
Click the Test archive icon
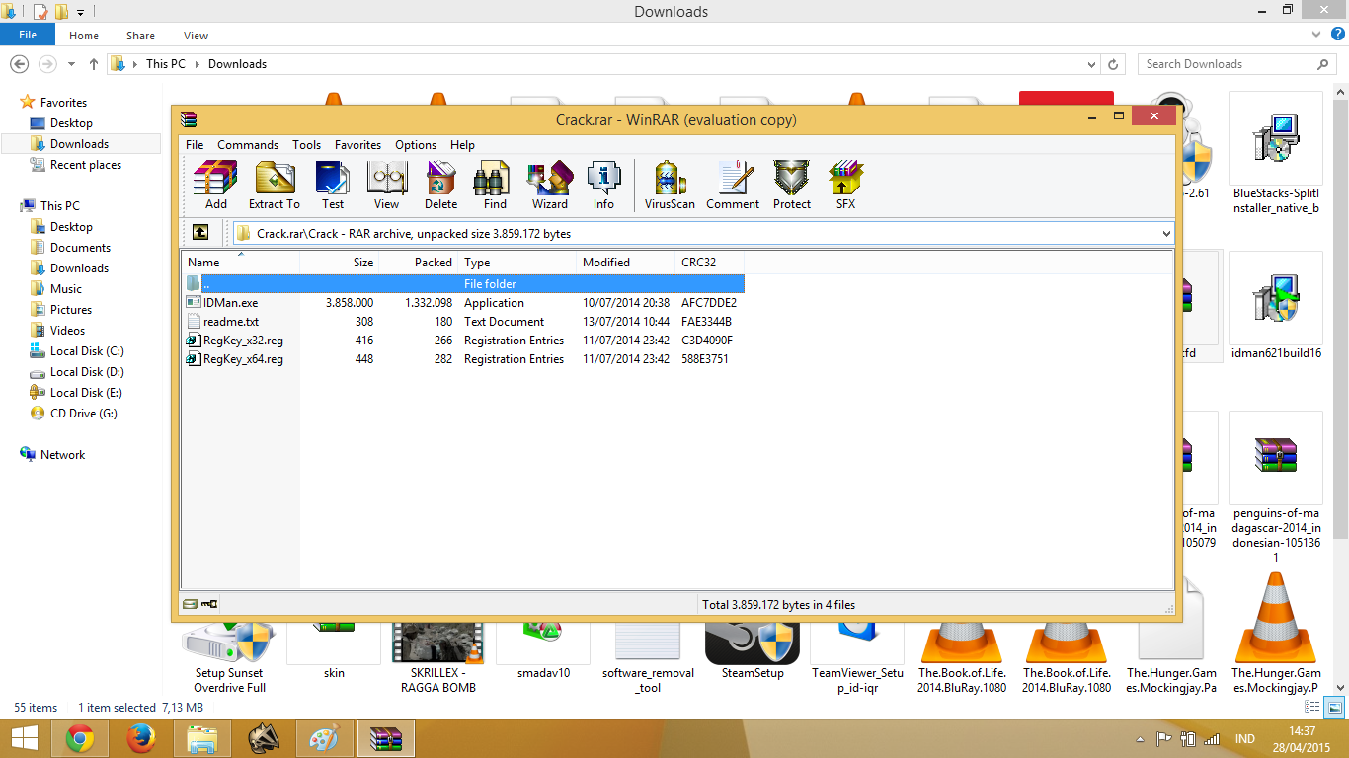point(333,185)
